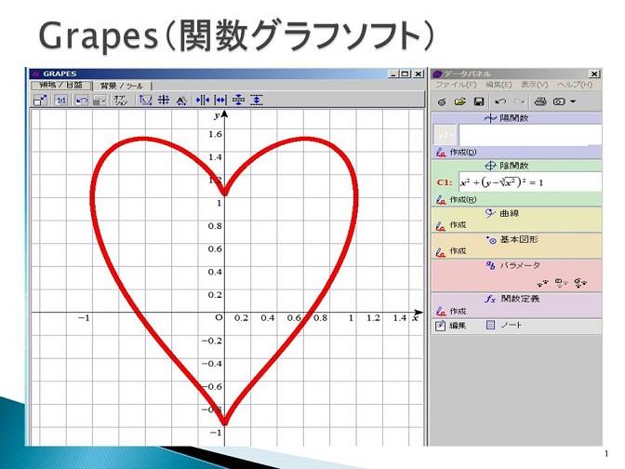This screenshot has width=625, height=469.
Task: Click the blank button beside explicit function field
Action: [445, 135]
